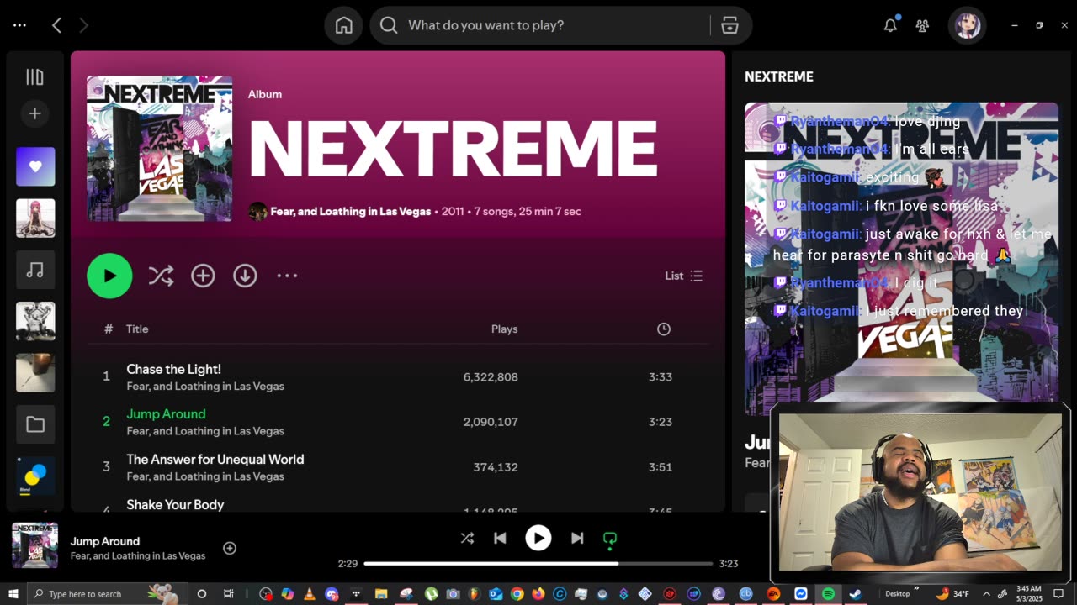Add 'Jump Around' to Liked Songs

tap(230, 548)
